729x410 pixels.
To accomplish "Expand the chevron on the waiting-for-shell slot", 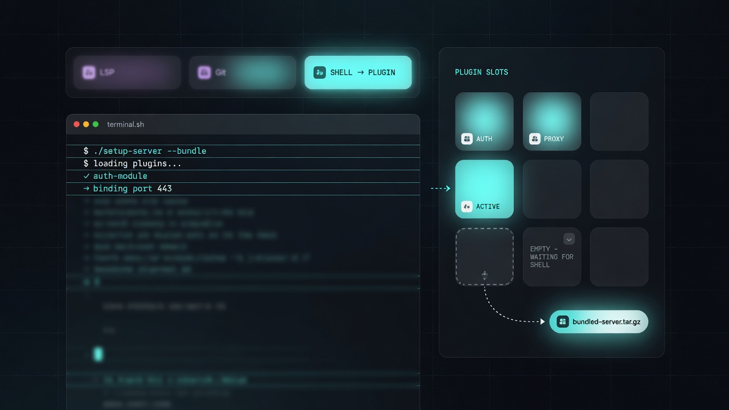I will click(x=569, y=239).
